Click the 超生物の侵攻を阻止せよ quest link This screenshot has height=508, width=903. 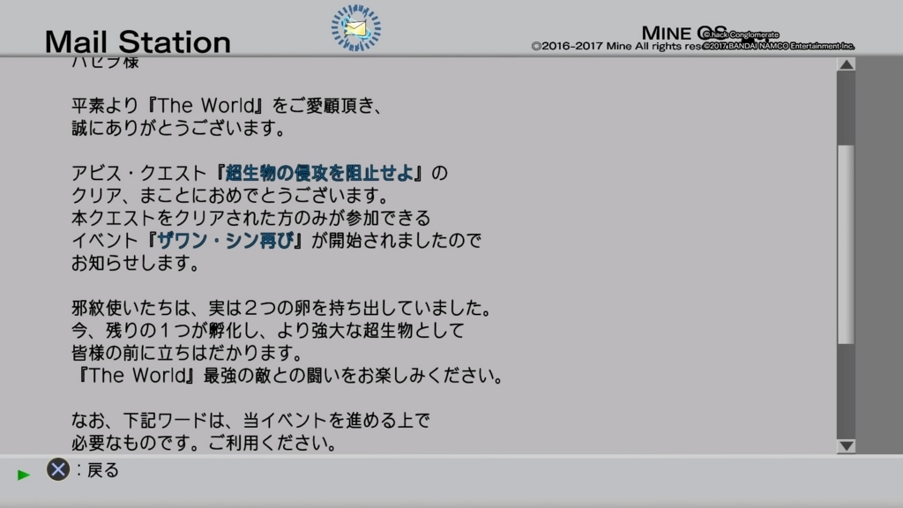[319, 173]
